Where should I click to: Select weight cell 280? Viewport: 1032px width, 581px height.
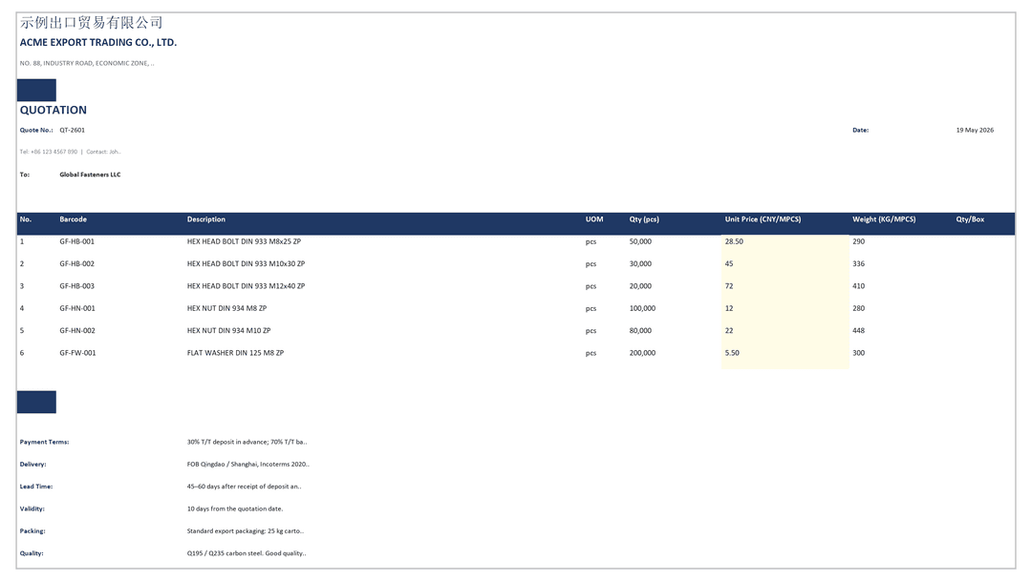[x=858, y=308]
